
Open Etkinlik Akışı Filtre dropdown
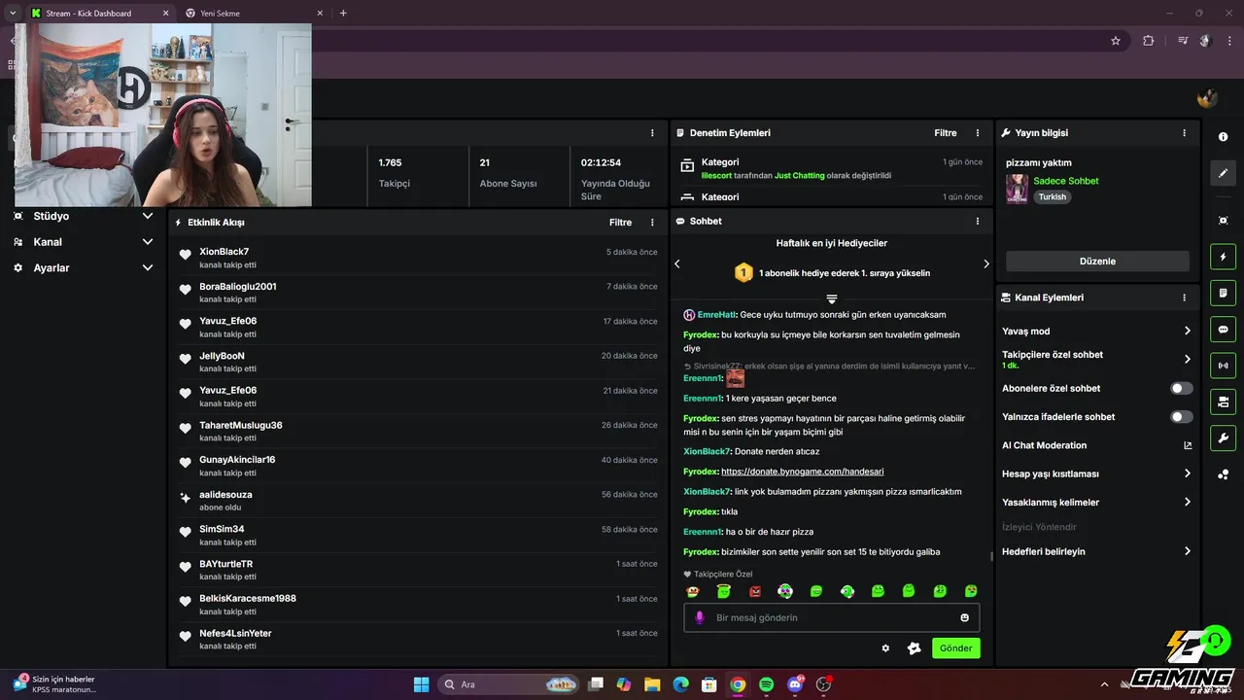pos(620,223)
